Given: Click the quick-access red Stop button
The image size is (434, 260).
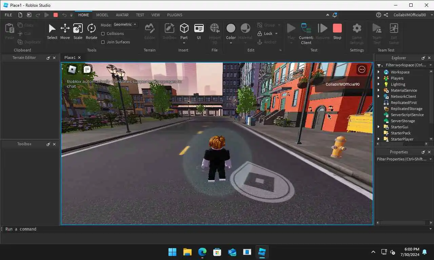Looking at the screenshot, I should pos(56,15).
